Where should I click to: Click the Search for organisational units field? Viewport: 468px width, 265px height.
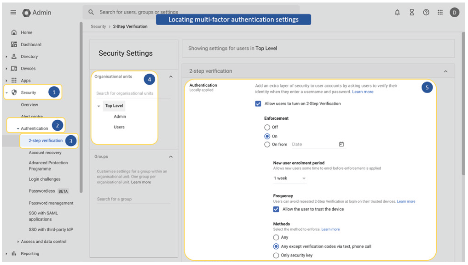tap(133, 93)
